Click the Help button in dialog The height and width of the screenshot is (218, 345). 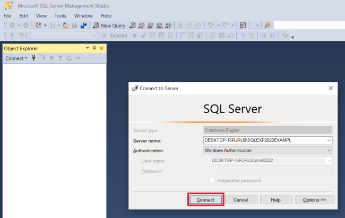(x=276, y=200)
